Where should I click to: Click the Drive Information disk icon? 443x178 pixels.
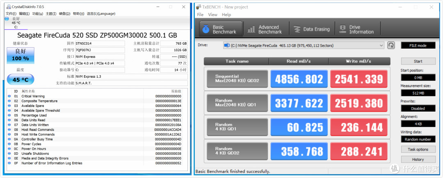point(343,29)
